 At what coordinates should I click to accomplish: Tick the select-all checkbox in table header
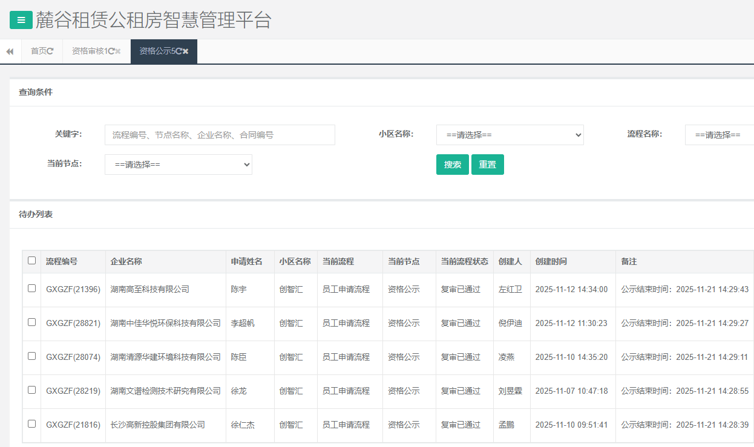click(x=32, y=261)
